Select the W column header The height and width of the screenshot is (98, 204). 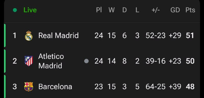111,10
